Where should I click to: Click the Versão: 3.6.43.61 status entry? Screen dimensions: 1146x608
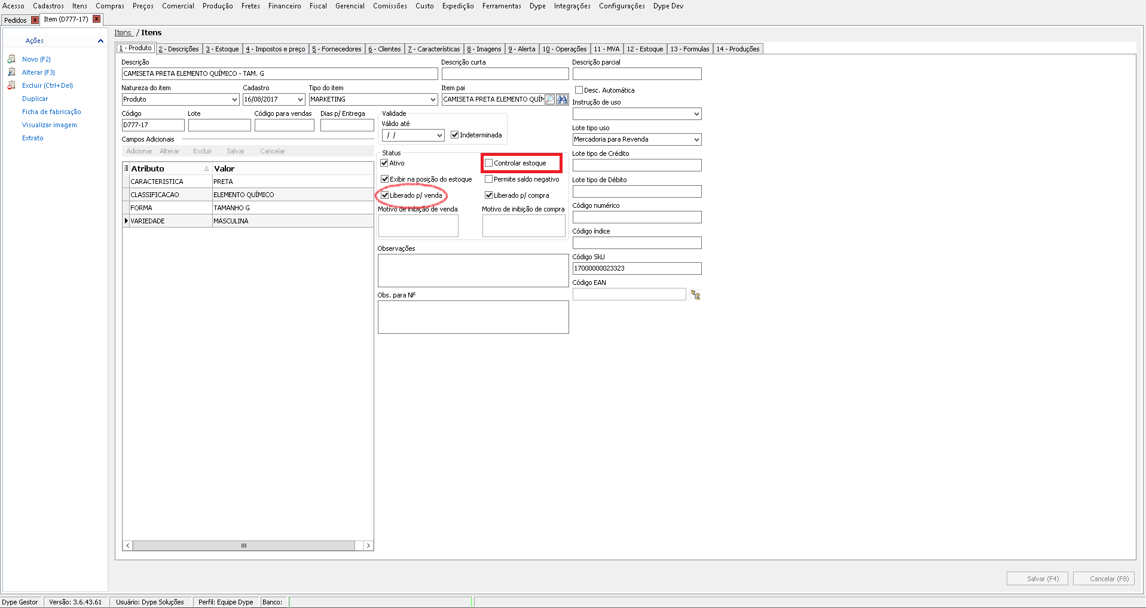(x=75, y=602)
